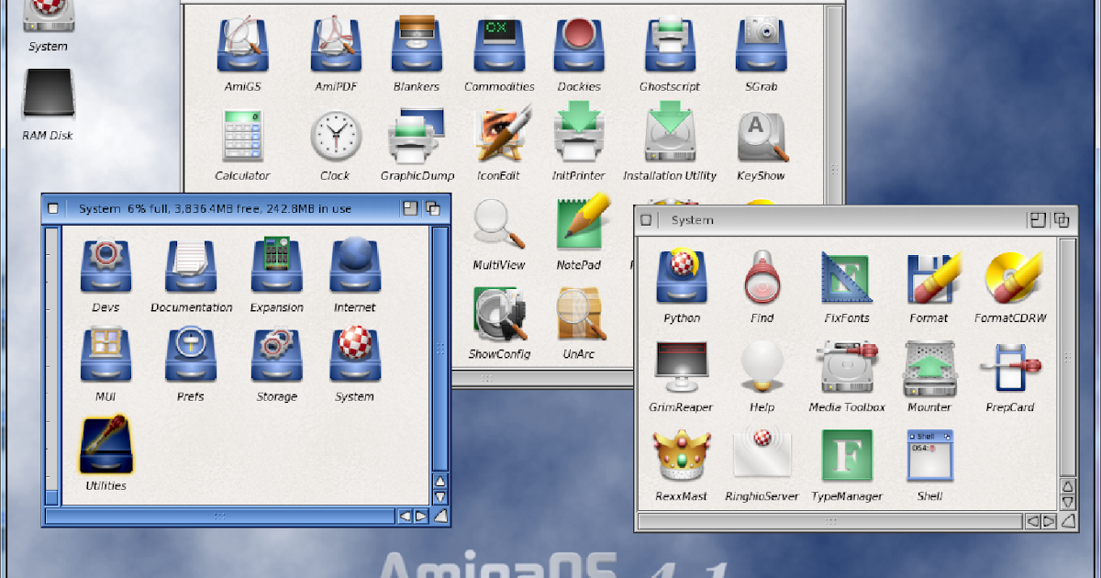Select the UnArc archive icon
Image resolution: width=1101 pixels, height=578 pixels.
coord(580,314)
